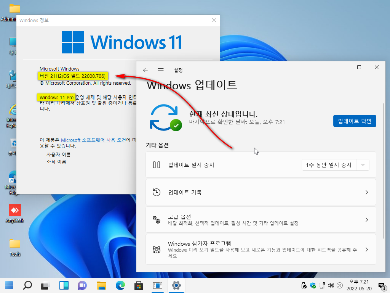
Task: Open the Tools desktop folder
Action: 15,248
